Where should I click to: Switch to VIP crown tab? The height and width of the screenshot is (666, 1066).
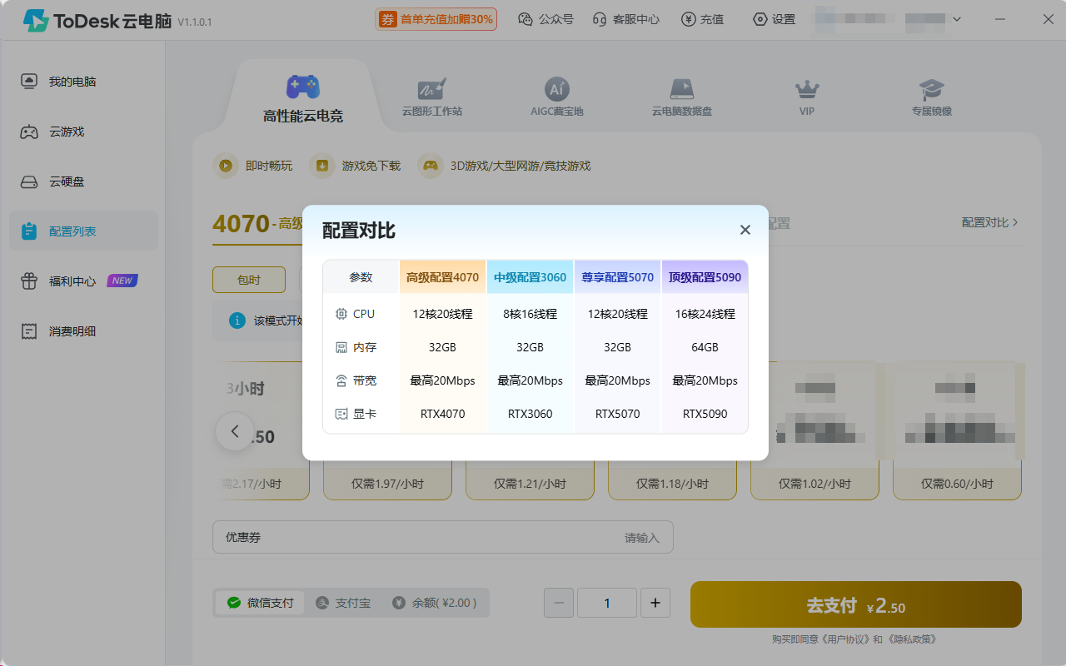pos(807,97)
